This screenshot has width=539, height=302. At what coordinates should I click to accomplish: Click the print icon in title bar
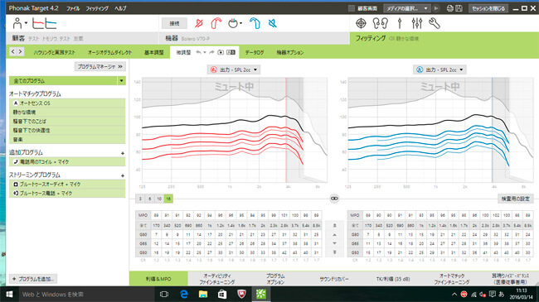coord(450,8)
